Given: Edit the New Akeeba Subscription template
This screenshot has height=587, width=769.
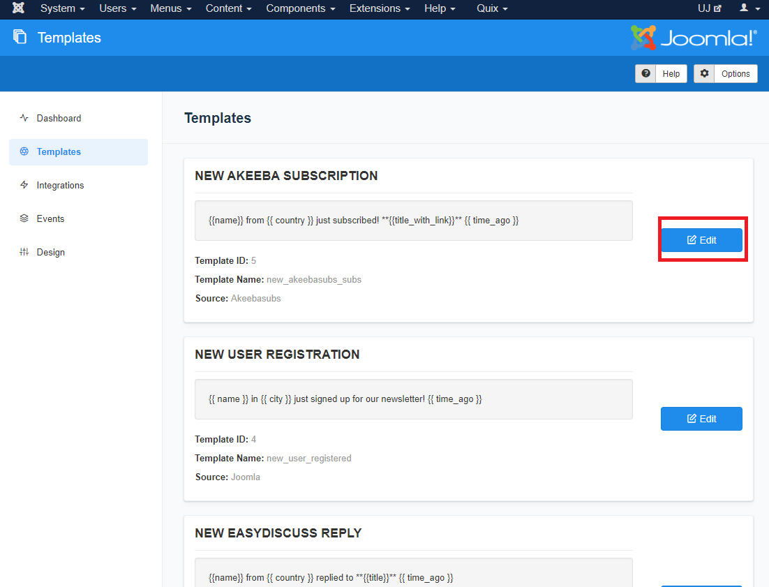Looking at the screenshot, I should [x=701, y=240].
